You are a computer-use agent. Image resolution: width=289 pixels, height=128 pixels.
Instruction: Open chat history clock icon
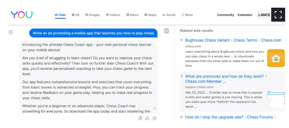11,32
